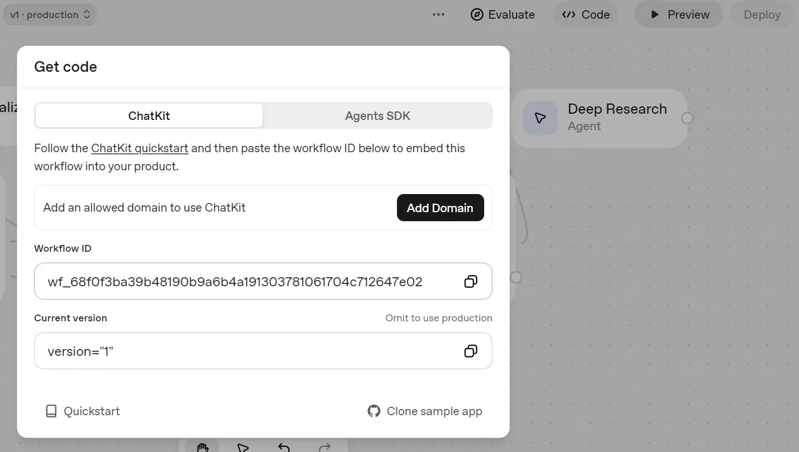Click the undo arrow icon
The width and height of the screenshot is (799, 452).
[283, 448]
